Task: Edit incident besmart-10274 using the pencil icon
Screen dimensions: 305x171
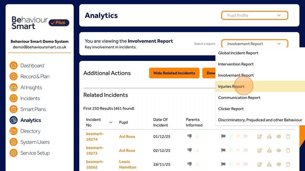Action: pos(260,136)
